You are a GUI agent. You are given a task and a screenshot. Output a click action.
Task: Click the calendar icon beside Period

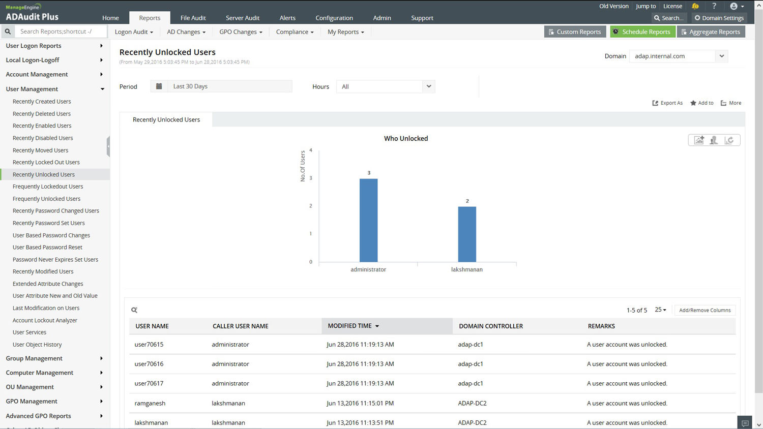pos(159,86)
